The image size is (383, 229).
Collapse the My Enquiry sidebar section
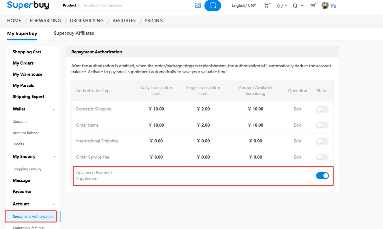point(54,157)
